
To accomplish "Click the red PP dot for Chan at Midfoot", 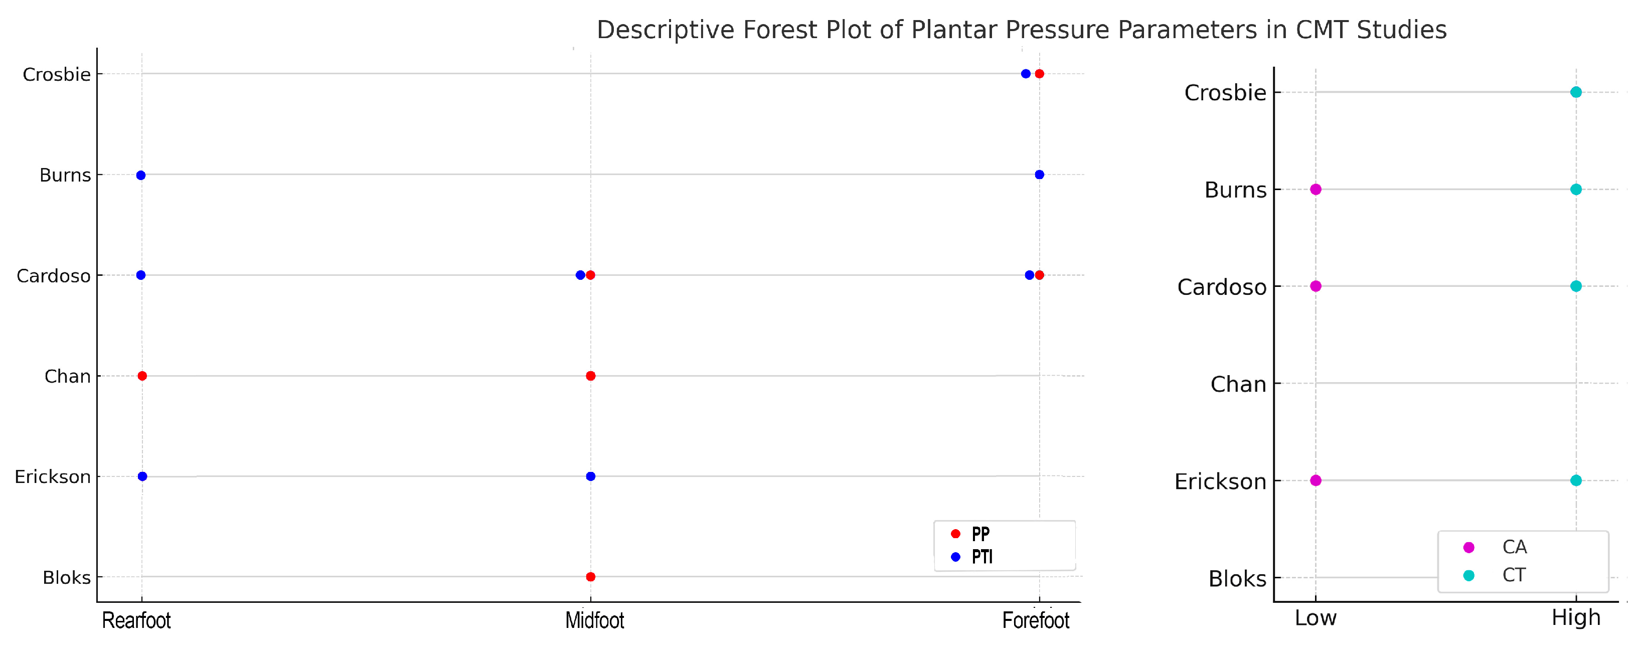I will pos(591,376).
